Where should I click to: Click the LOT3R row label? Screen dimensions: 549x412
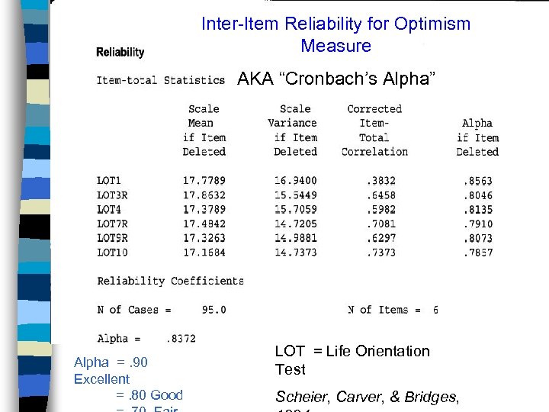coord(112,195)
